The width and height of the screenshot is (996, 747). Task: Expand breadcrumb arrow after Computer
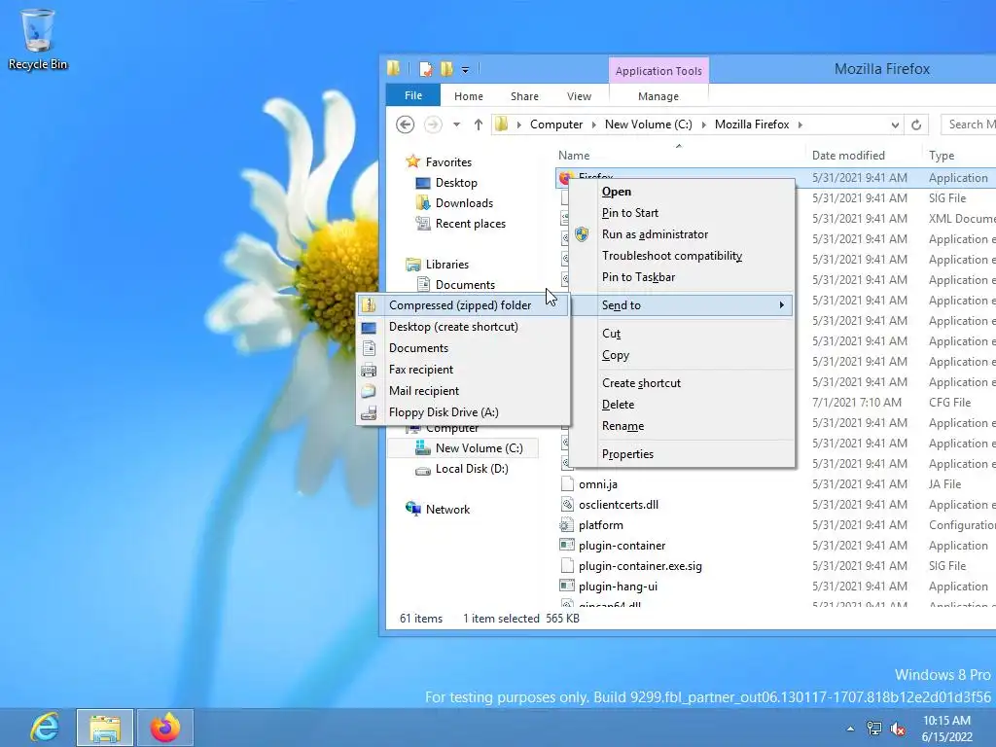click(x=593, y=124)
